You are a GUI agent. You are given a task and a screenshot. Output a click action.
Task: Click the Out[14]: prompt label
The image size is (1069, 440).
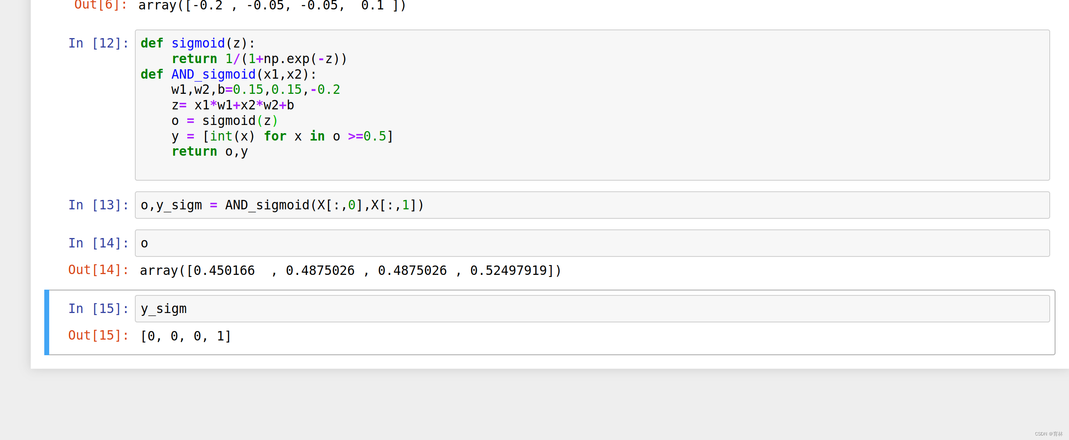click(99, 270)
